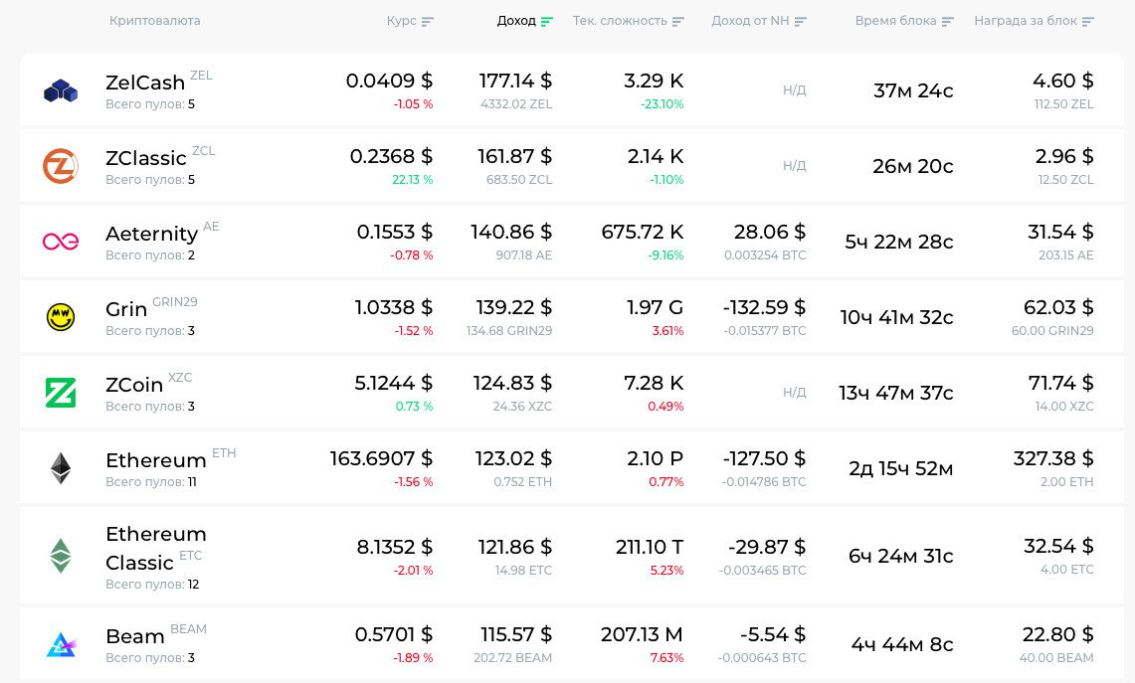Click the Aeternity infinity logo
Screen dimensions: 1135x683
(x=61, y=241)
